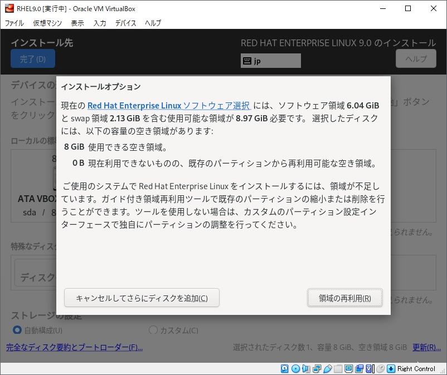This screenshot has width=447, height=375.
Task: Click the mouse integration status icon
Action: click(x=381, y=369)
